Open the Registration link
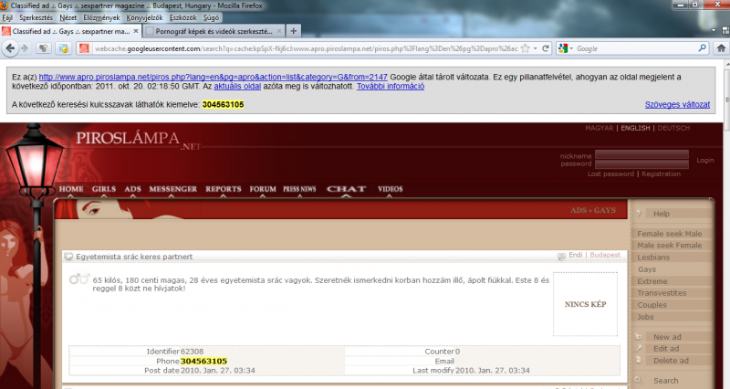 coord(661,173)
